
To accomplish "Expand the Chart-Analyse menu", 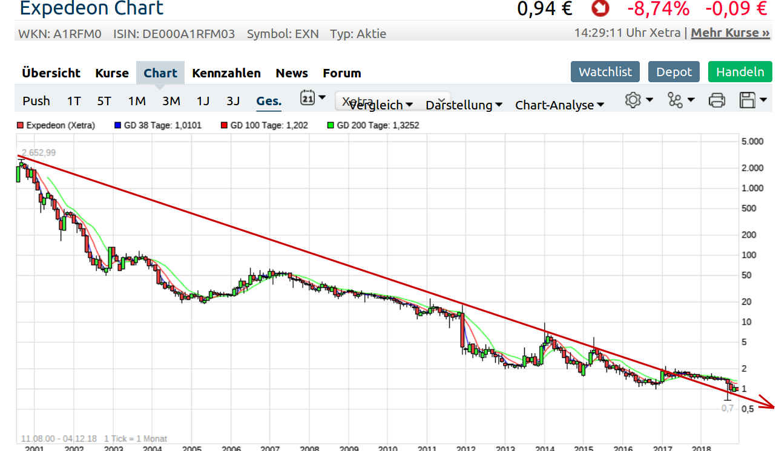I will pos(559,105).
